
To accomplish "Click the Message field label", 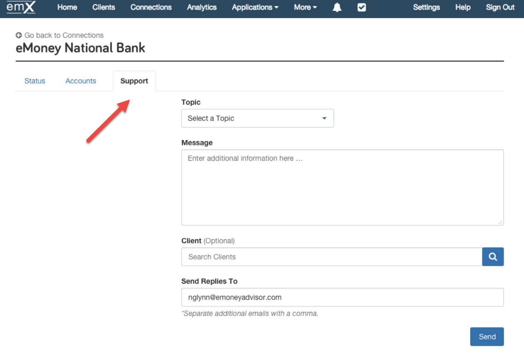I will (x=197, y=142).
